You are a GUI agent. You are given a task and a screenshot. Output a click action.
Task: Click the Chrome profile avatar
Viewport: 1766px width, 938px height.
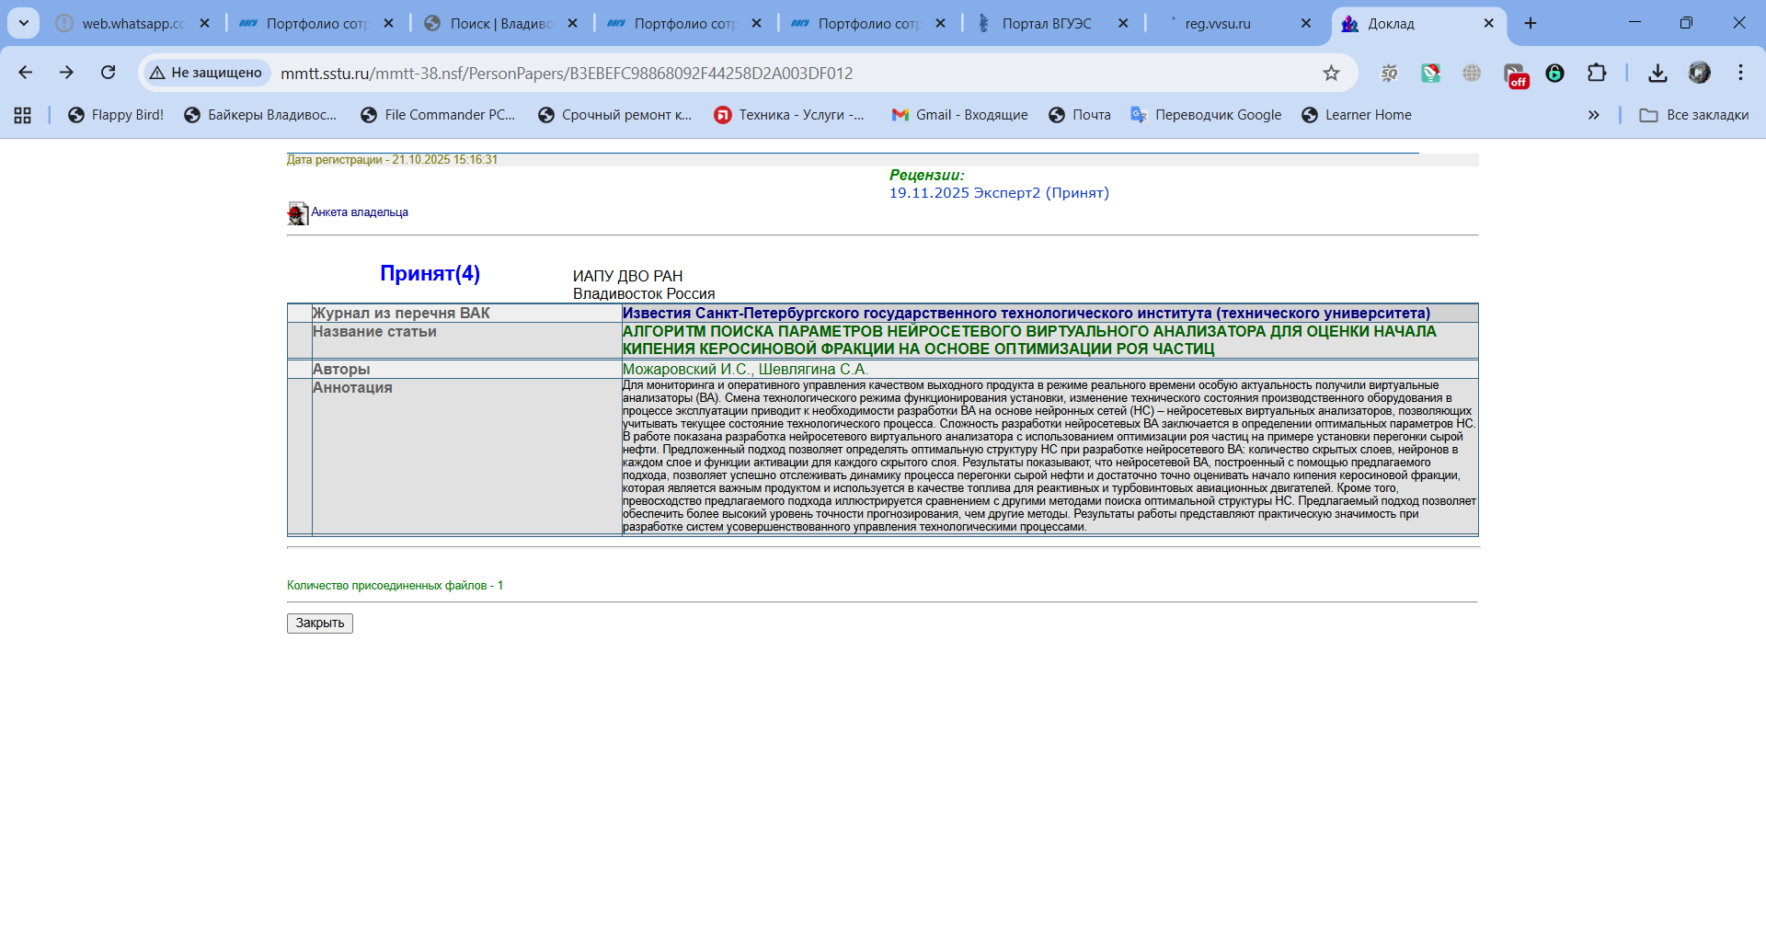pyautogui.click(x=1699, y=74)
